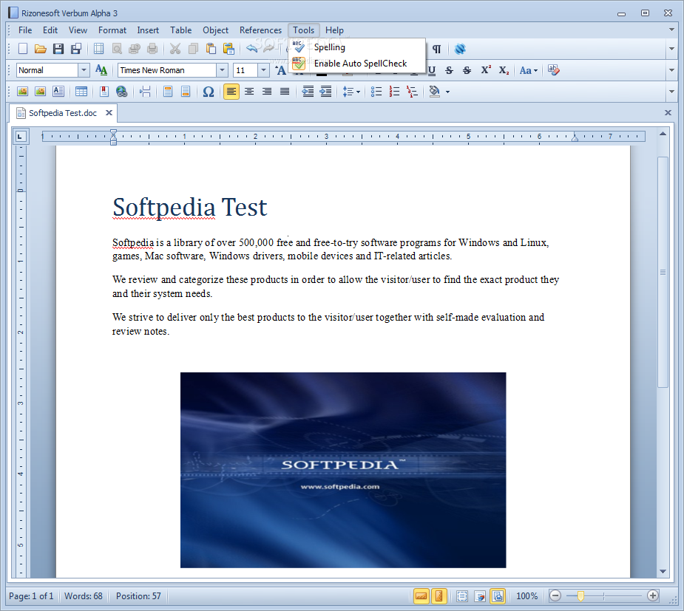The image size is (684, 611).
Task: Click the header icon in the insert toolbar
Action: pyautogui.click(x=168, y=92)
